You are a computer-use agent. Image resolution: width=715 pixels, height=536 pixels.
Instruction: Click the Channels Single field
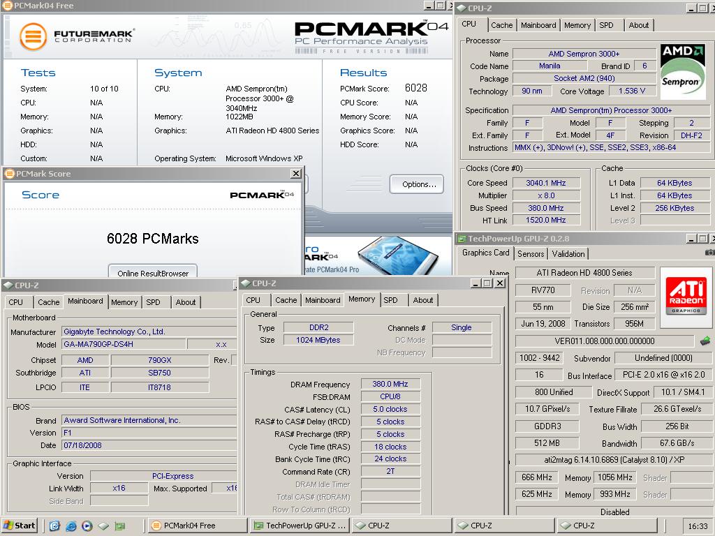(462, 327)
